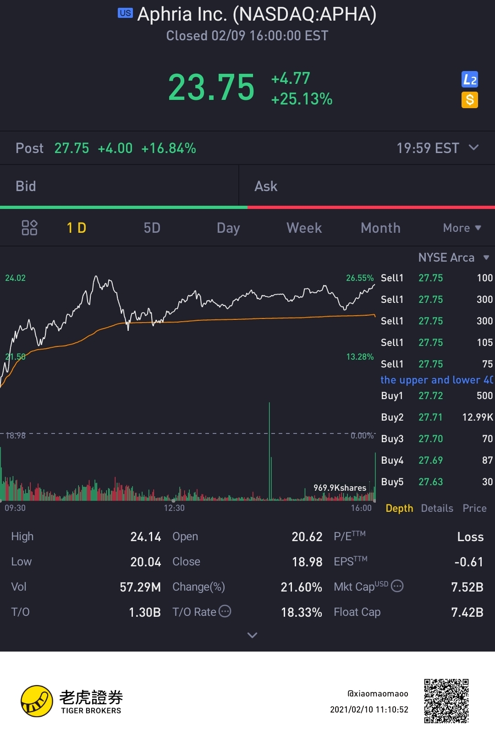Open the L2 level-two quotes icon
Screen dimensions: 495x751
[x=470, y=80]
